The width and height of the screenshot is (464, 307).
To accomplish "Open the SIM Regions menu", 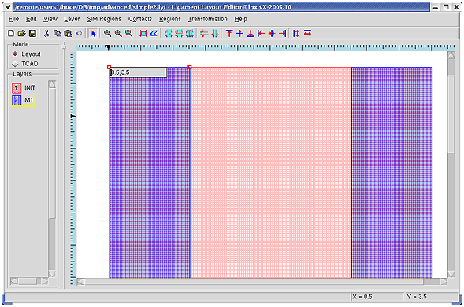I will coord(104,19).
